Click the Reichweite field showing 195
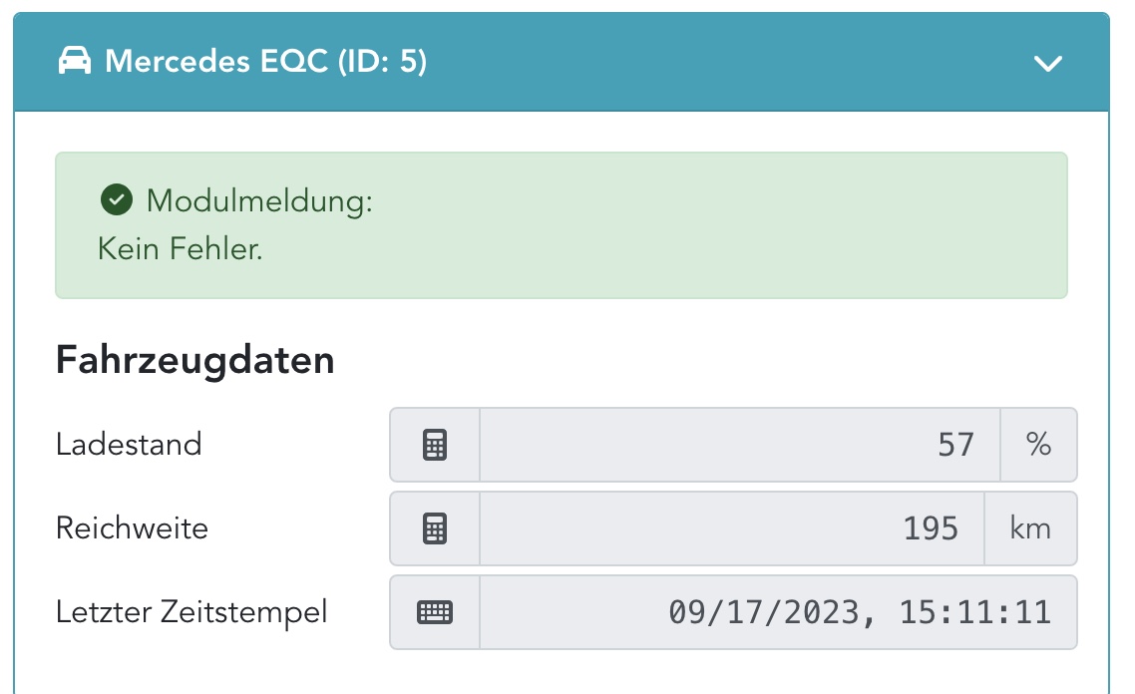The height and width of the screenshot is (694, 1135). pos(731,528)
